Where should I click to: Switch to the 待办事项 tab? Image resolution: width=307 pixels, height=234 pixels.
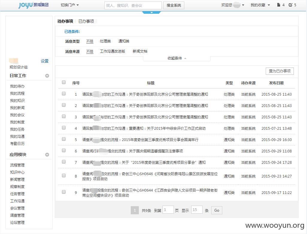click(x=65, y=21)
